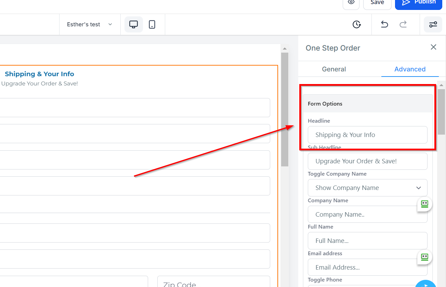Image resolution: width=446 pixels, height=287 pixels.
Task: Click the Publish button
Action: coord(419,3)
